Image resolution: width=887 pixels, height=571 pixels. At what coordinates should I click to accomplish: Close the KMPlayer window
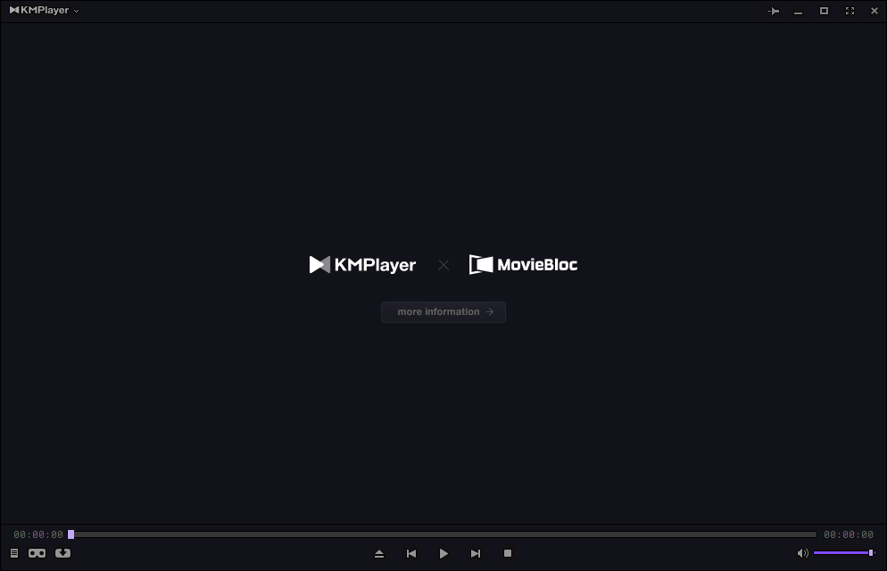point(874,11)
